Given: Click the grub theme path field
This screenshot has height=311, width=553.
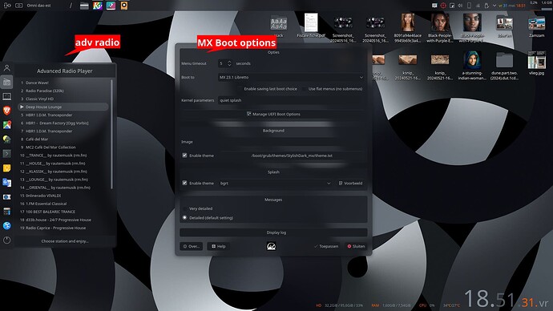Looking at the screenshot, I should click(x=292, y=155).
